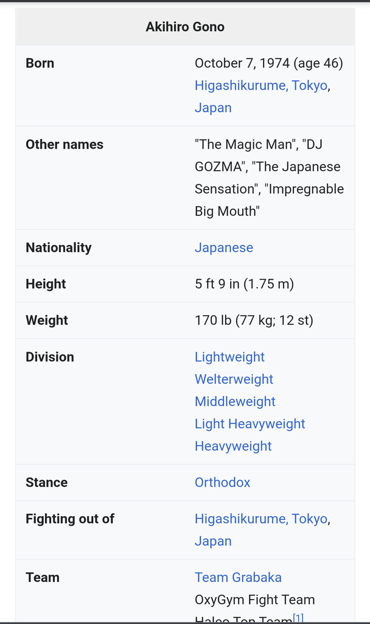Open citation reference [1] in Team row
The height and width of the screenshot is (624, 370).
pos(298,618)
